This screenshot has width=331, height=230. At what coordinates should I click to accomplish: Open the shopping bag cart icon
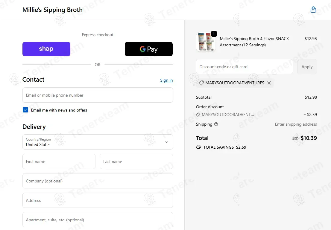click(x=313, y=10)
